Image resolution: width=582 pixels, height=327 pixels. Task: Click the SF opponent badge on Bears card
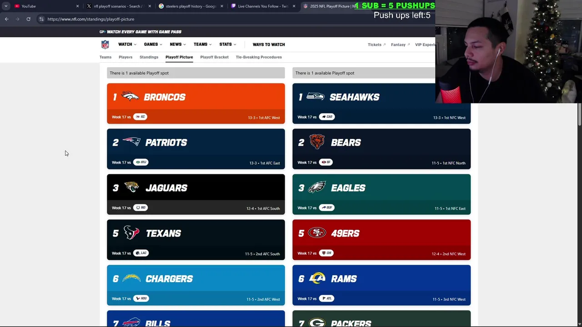pyautogui.click(x=326, y=162)
